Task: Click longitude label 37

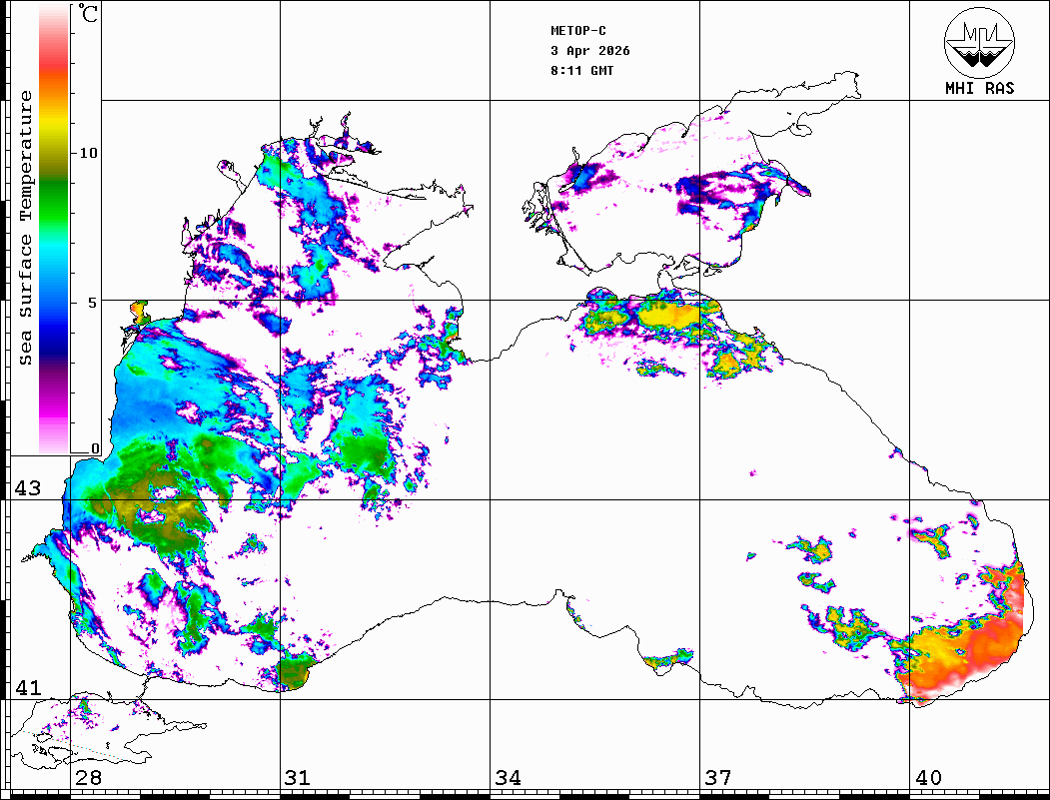Action: click(x=717, y=778)
